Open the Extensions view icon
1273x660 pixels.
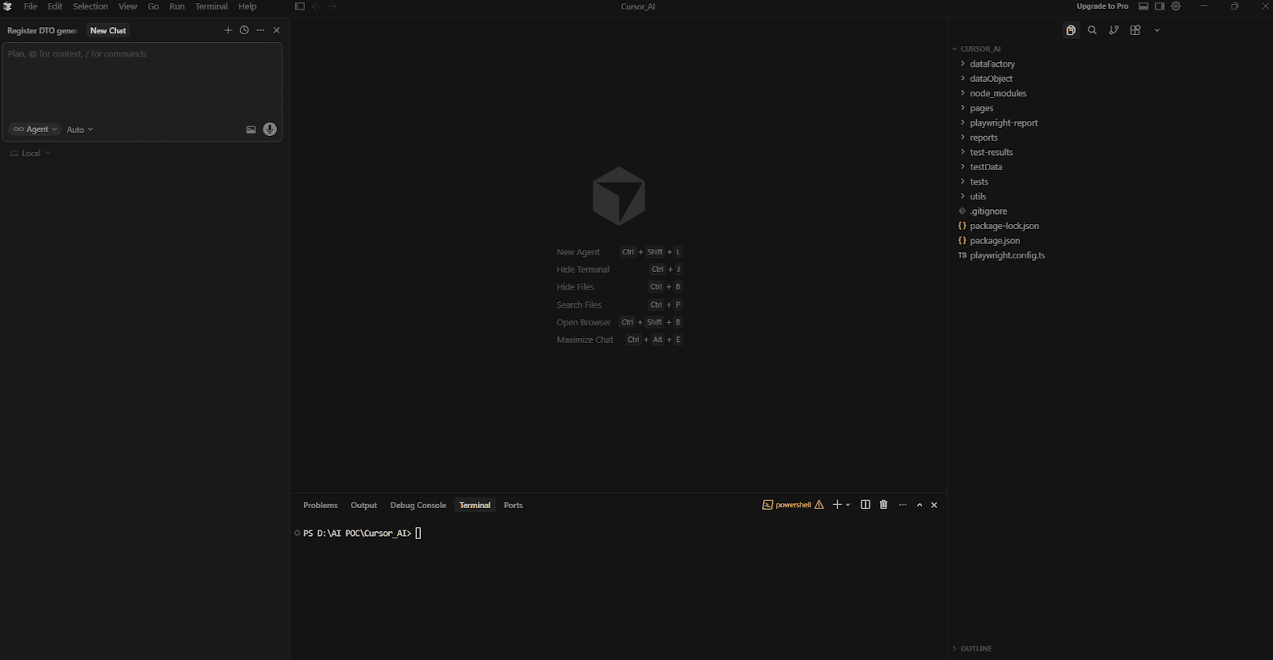(x=1135, y=30)
